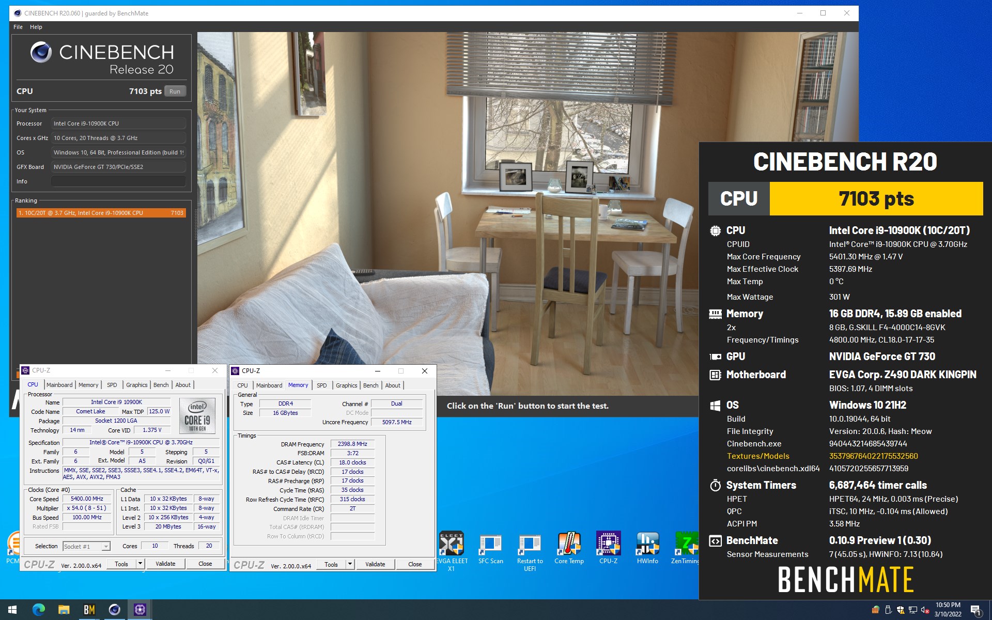The height and width of the screenshot is (620, 992).
Task: Click Close button in left CPU-Z window
Action: point(205,564)
